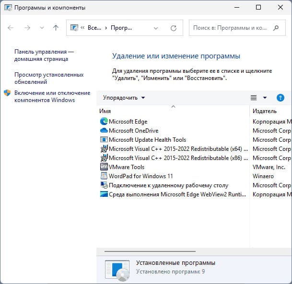Select the Microsoft OneDrive cloud icon
Viewport: 292px width, 284px height.
(x=104, y=130)
